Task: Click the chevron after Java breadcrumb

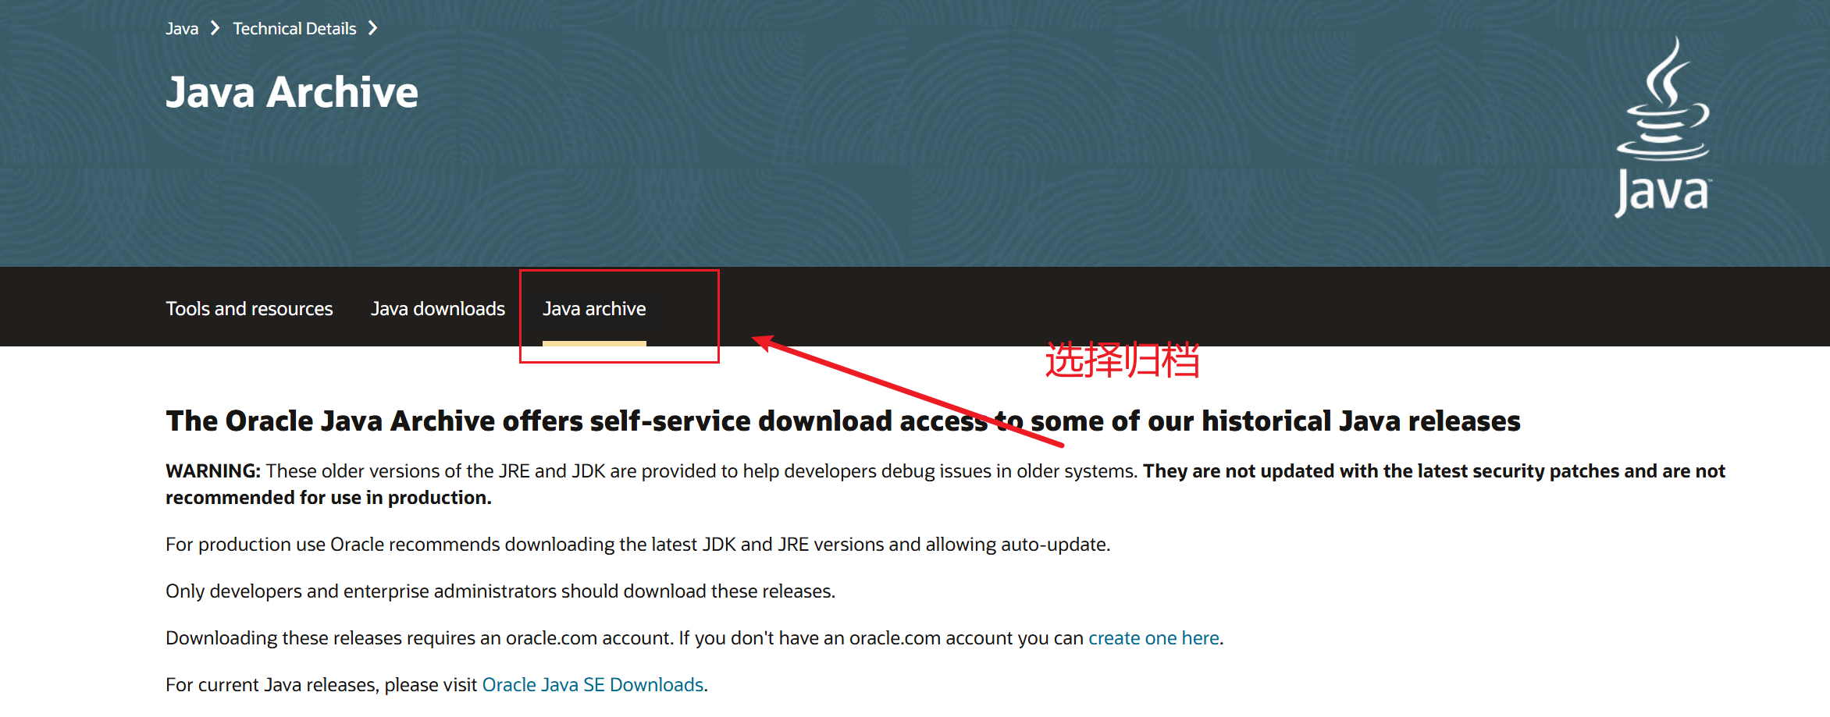Action: tap(215, 28)
